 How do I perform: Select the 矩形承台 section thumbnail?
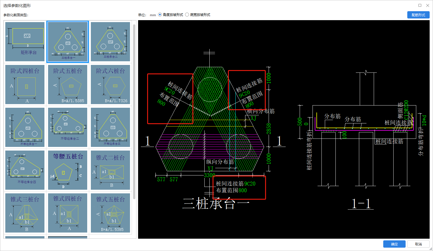pos(25,42)
